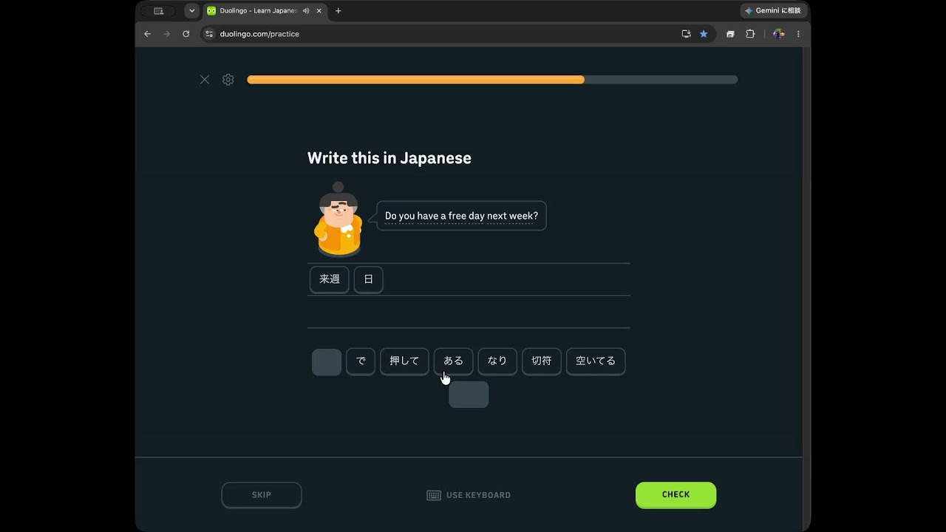The image size is (946, 532).
Task: Open lesson settings gear icon
Action: click(x=228, y=80)
